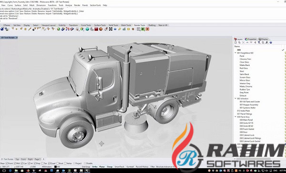Open File Explorer from the Windows taskbar
The height and width of the screenshot is (173, 286).
coord(16,171)
